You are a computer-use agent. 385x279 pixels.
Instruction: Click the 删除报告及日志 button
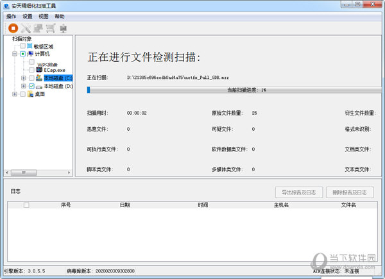(x=350, y=192)
